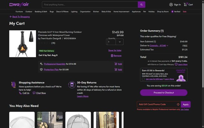Image resolution: width=204 pixels, height=128 pixels.
Task: Click Learn More under 30-Day Returns
Action: 83,96
